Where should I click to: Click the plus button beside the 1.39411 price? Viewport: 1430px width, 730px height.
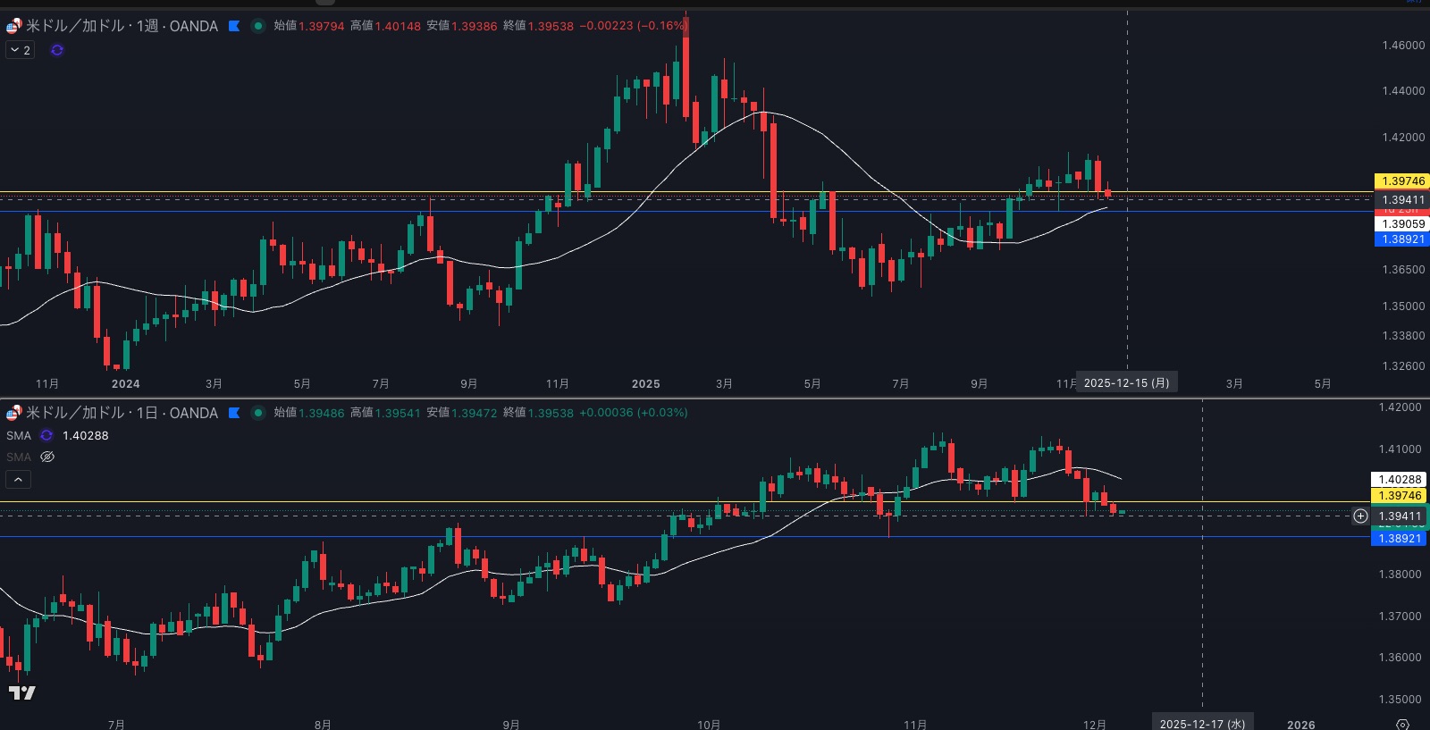[x=1360, y=516]
